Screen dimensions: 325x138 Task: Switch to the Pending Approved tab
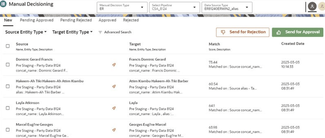pyautogui.click(x=37, y=20)
